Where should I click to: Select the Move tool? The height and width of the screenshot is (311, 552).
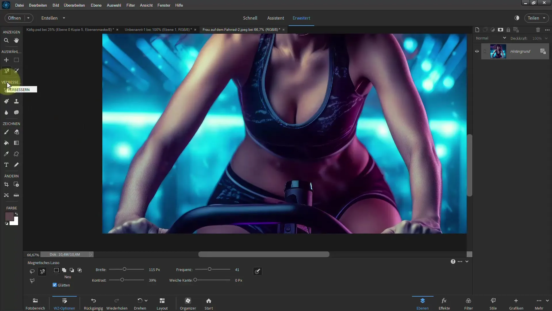[6, 60]
